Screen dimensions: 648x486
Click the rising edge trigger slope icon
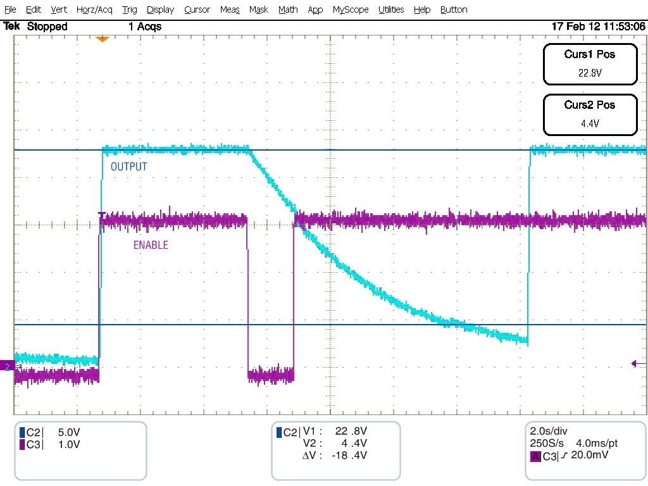[x=564, y=456]
